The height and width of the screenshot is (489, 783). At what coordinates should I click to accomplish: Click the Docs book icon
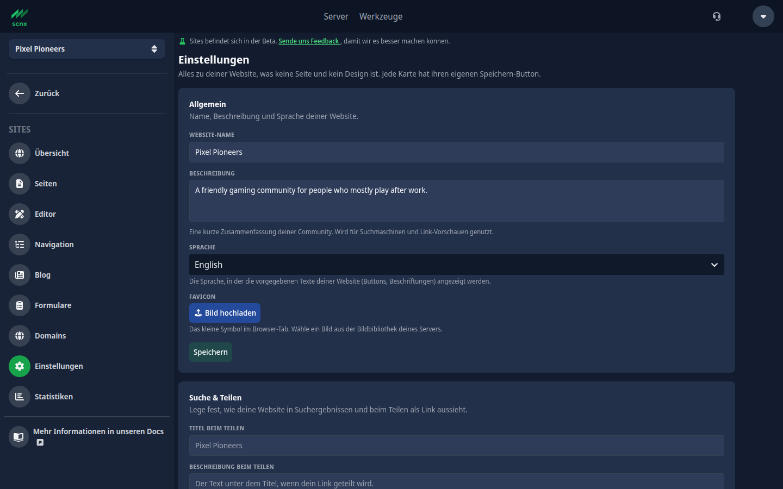click(x=18, y=437)
